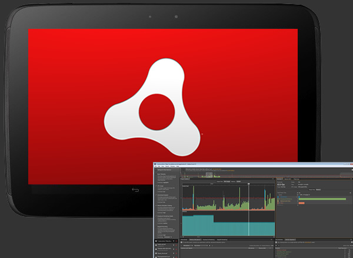The image size is (353, 258).
Task: Select Frame Time view in the Summary panel
Action: point(312,190)
